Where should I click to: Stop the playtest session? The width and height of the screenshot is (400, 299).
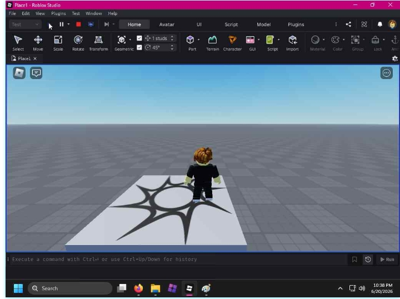coord(78,24)
